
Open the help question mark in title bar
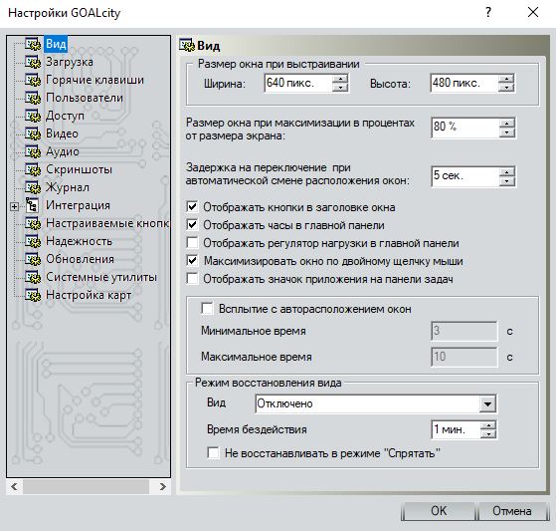(x=488, y=13)
